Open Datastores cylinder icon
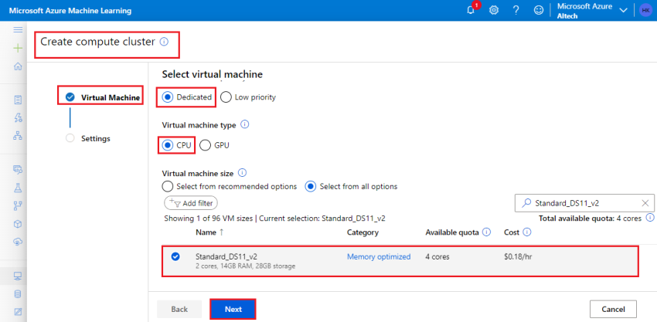The height and width of the screenshot is (322, 657). (x=18, y=294)
